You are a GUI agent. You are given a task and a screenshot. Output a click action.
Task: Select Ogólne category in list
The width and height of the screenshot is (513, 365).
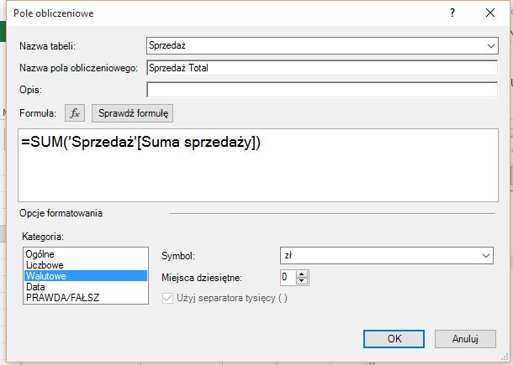(86, 254)
